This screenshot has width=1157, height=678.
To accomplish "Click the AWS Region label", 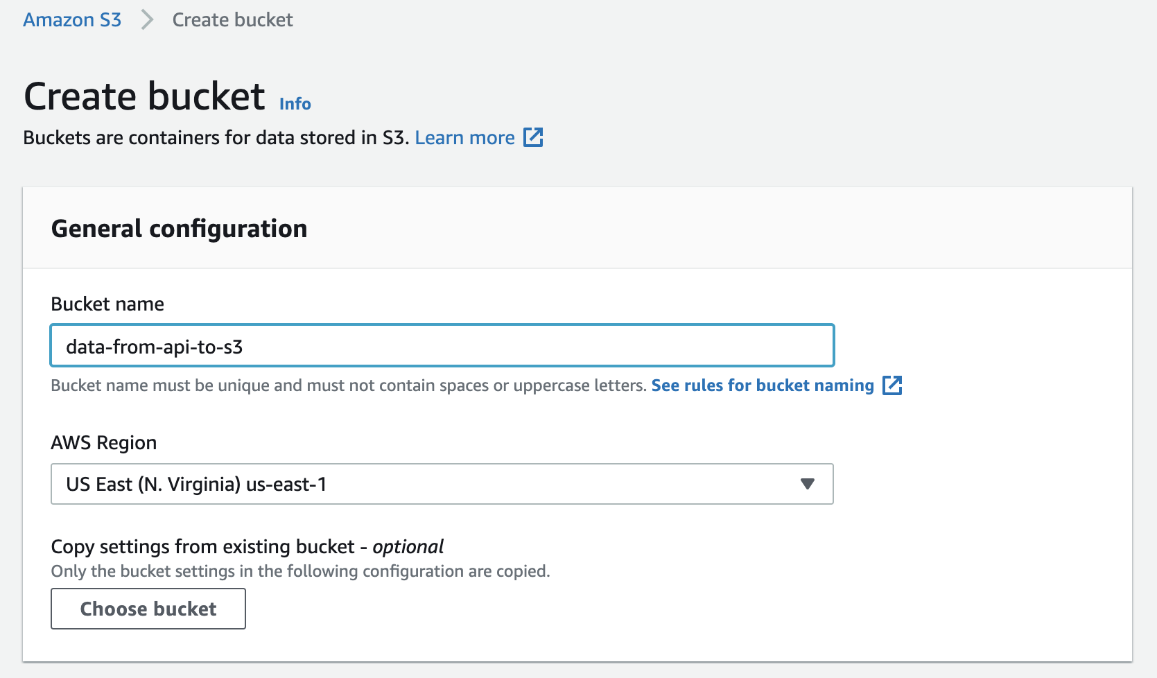I will coord(104,443).
